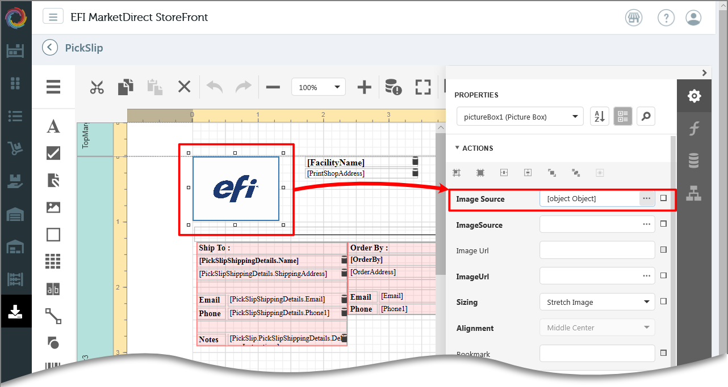728x387 pixels.
Task: Send the picture box to back
Action: click(x=576, y=173)
